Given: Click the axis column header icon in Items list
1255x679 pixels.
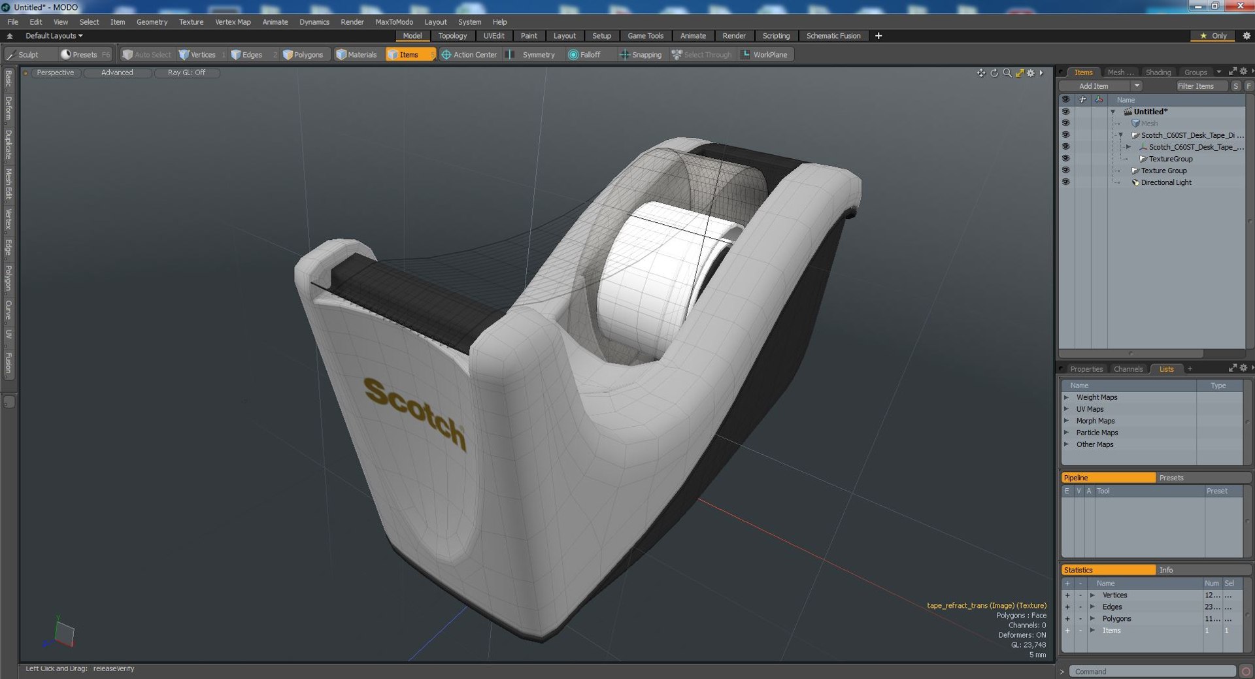Looking at the screenshot, I should point(1099,99).
